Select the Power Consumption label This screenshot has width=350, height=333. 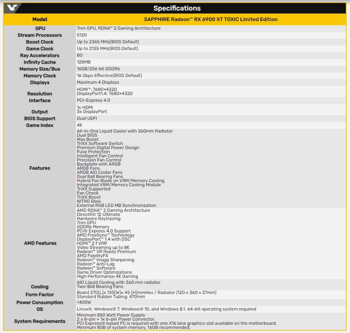point(40,303)
